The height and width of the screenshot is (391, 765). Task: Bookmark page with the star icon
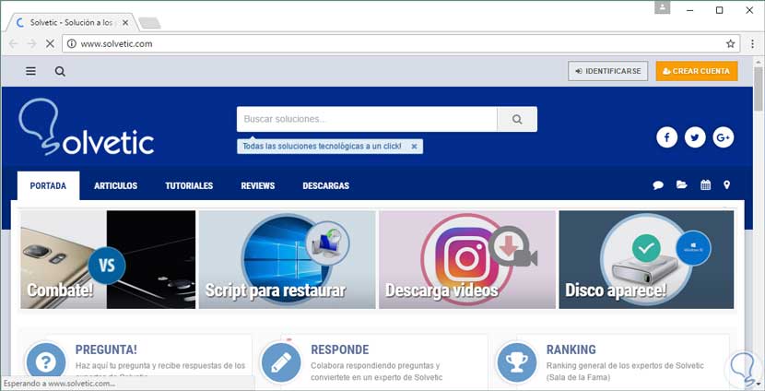[x=730, y=43]
